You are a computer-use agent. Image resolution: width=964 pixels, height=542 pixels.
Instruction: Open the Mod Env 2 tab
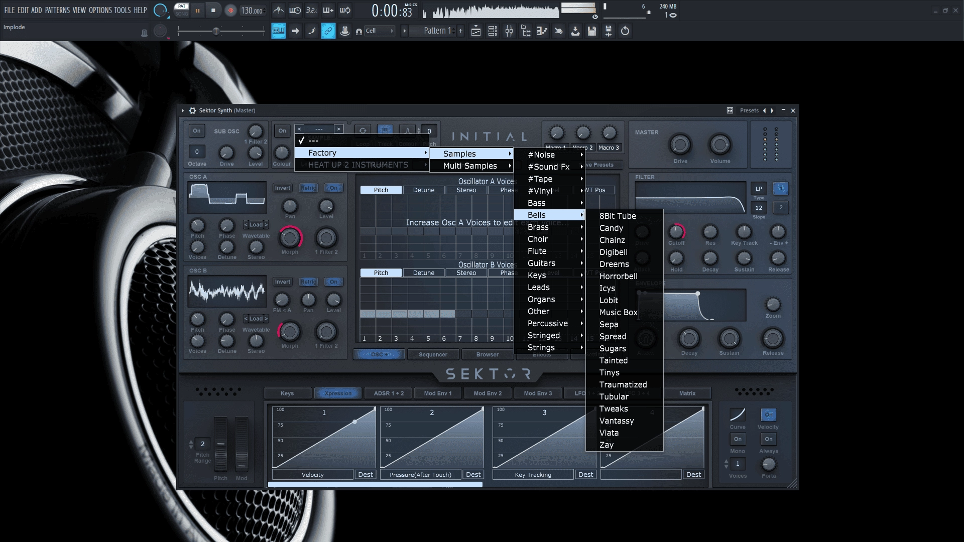488,393
